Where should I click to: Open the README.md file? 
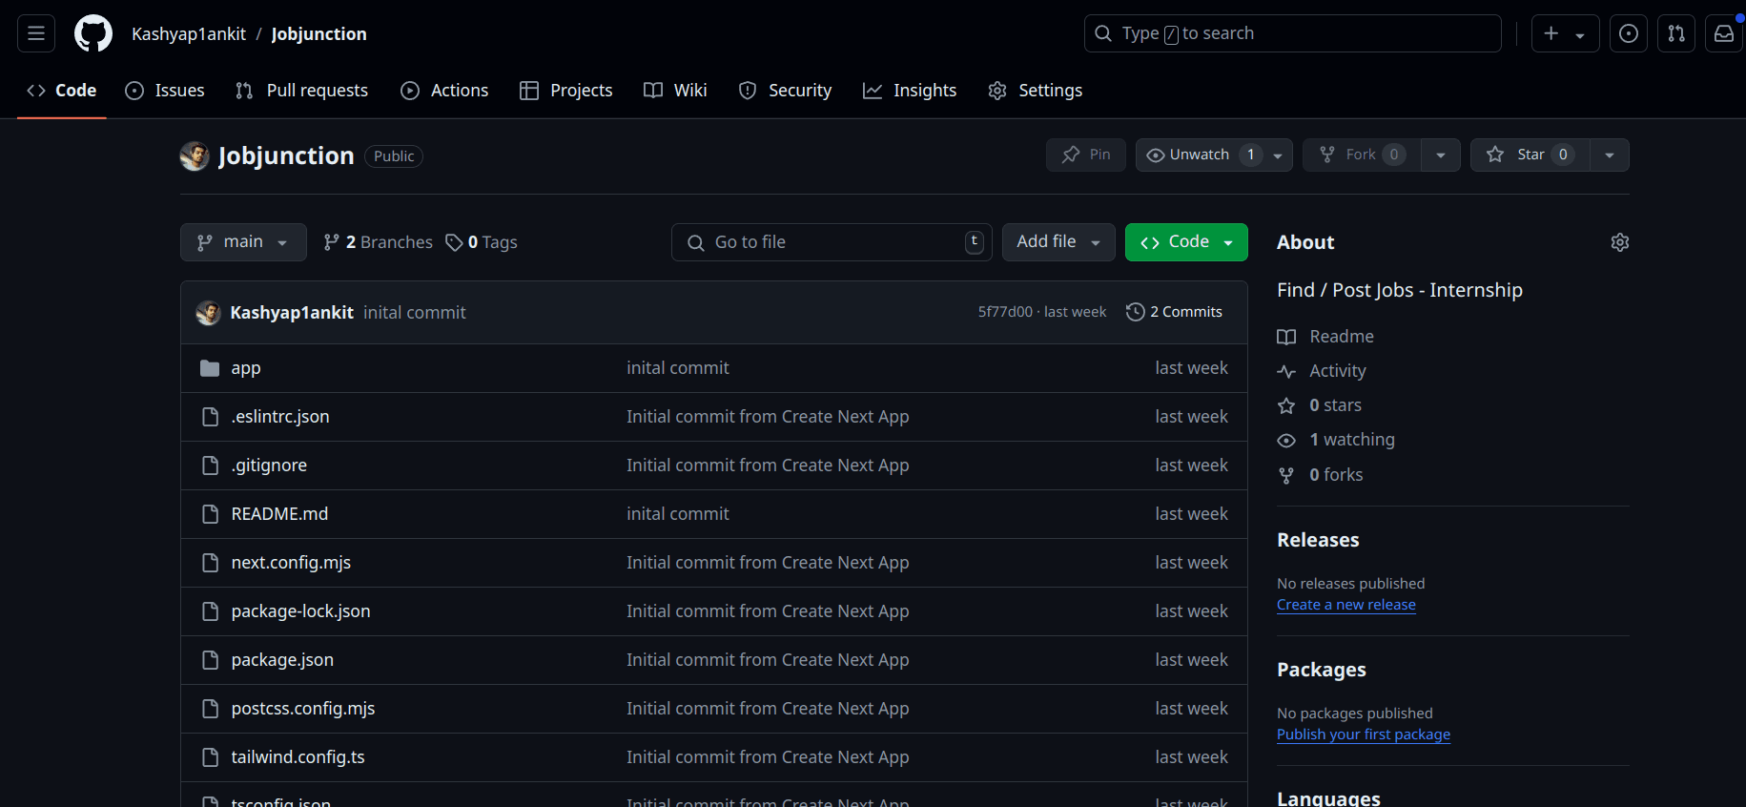click(279, 514)
